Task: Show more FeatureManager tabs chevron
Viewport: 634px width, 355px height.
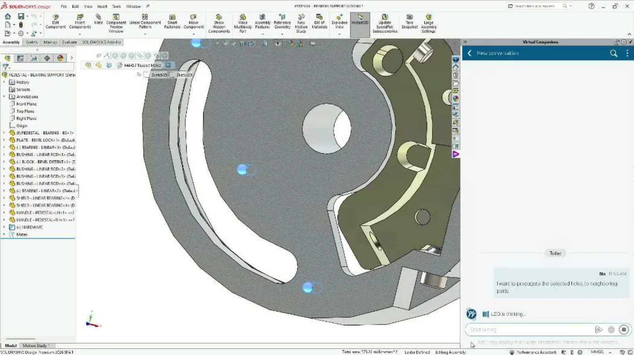Action: pyautogui.click(x=72, y=58)
